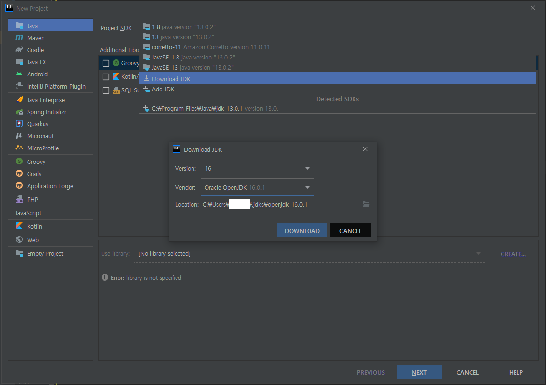Select detected jdk-13.0.1 SDK entry
The width and height of the screenshot is (546, 385).
(337, 109)
